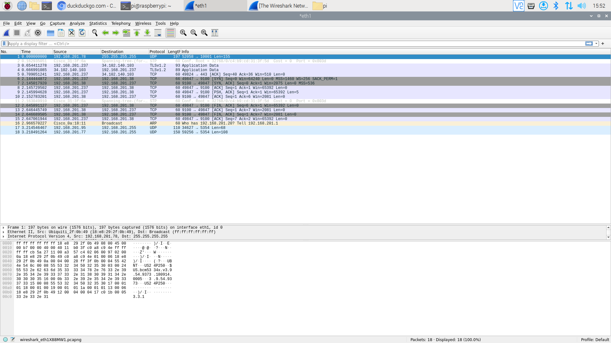The width and height of the screenshot is (611, 343).
Task: Sort packets by the Source column header
Action: [x=76, y=51]
